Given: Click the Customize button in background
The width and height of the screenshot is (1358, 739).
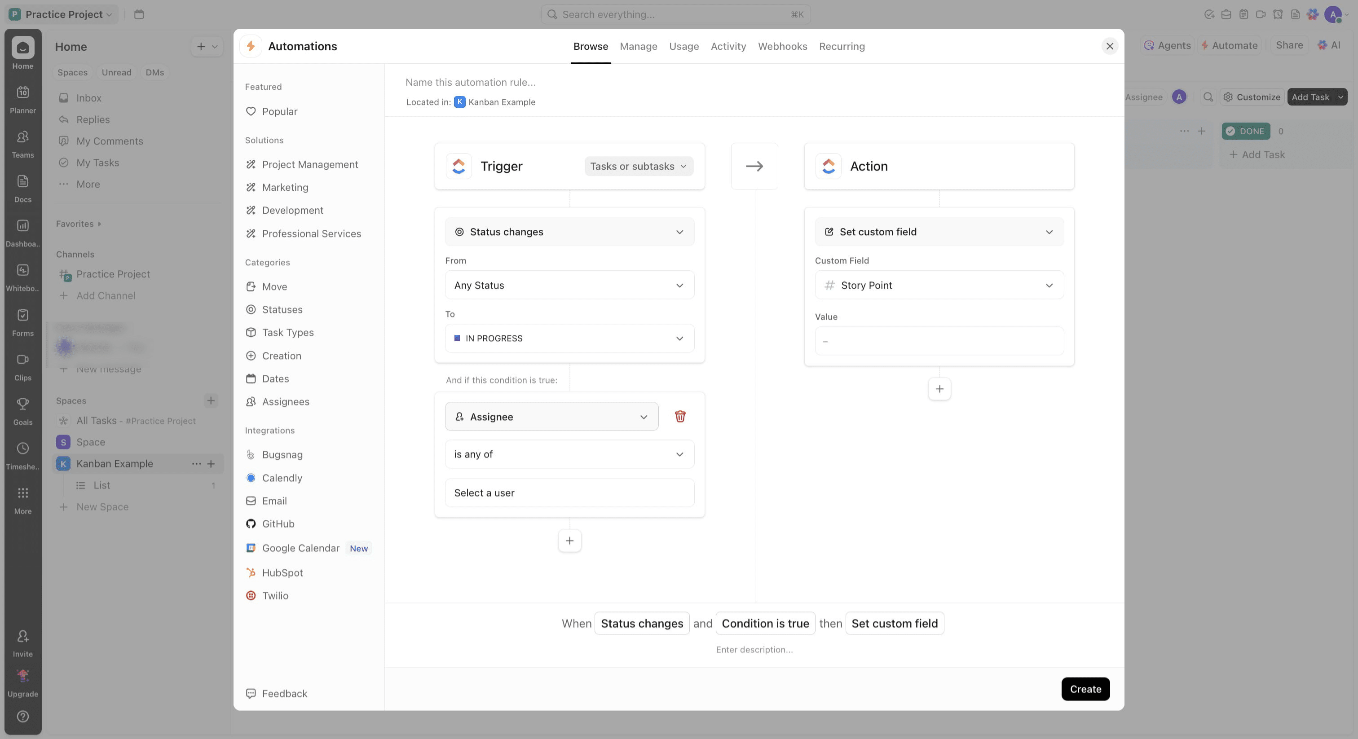Looking at the screenshot, I should tap(1252, 97).
